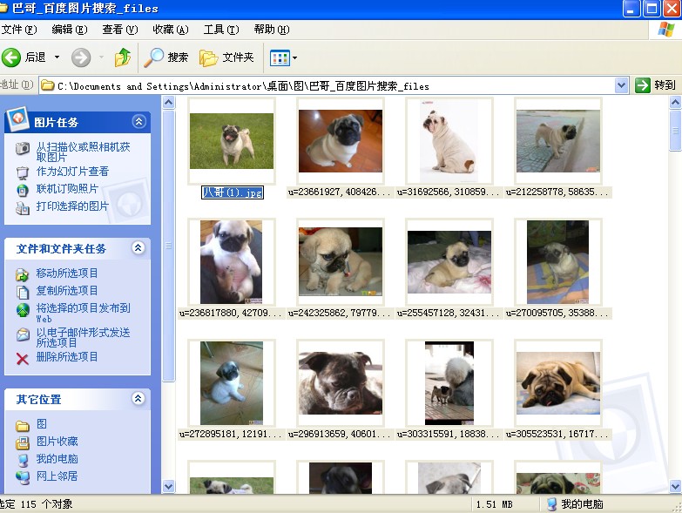Image resolution: width=682 pixels, height=513 pixels.
Task: Click 以电子邮件形式发送所选项目 link
Action: [83, 337]
